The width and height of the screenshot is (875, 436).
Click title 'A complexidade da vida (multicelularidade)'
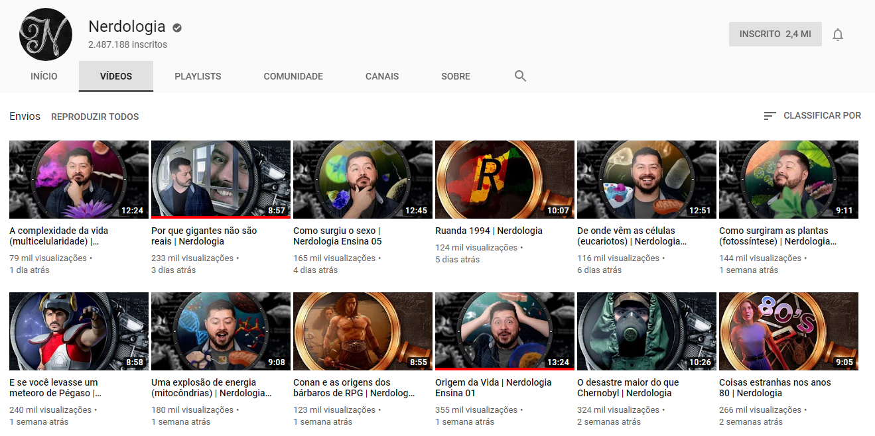pos(59,236)
